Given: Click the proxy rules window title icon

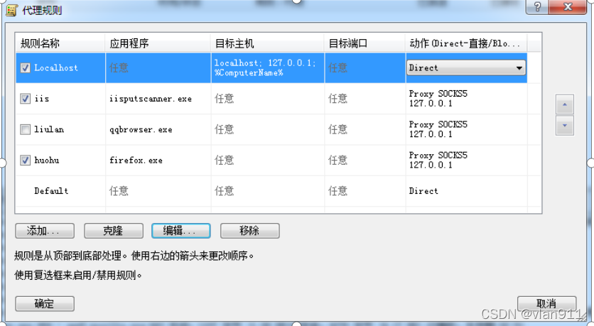Looking at the screenshot, I should [12, 10].
